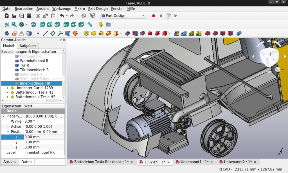Screen dimensions: 288x173
Task: Expand the Umrichter Curtis 1239 tree item
Action: point(8,88)
